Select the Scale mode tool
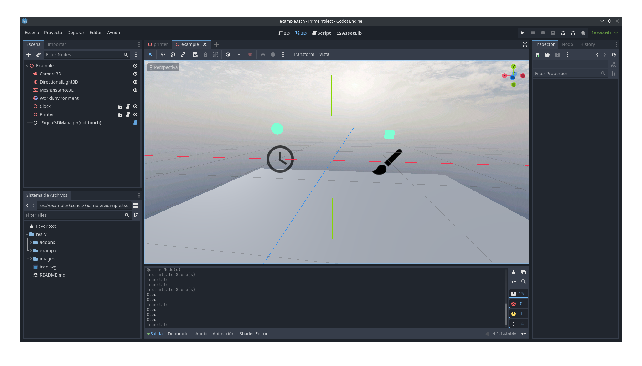This screenshot has width=642, height=366. [183, 54]
